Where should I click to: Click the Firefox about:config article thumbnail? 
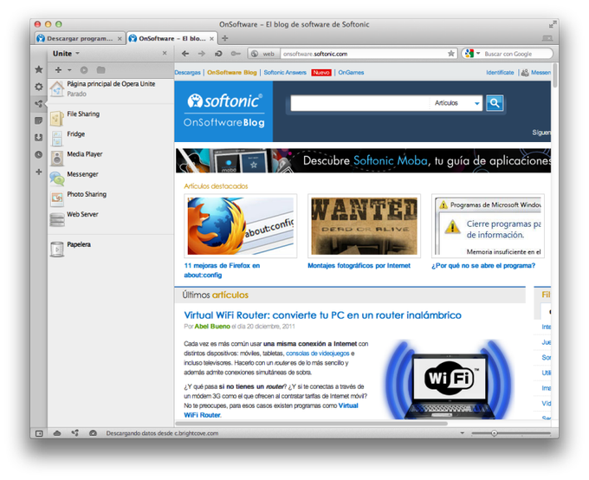(241, 226)
